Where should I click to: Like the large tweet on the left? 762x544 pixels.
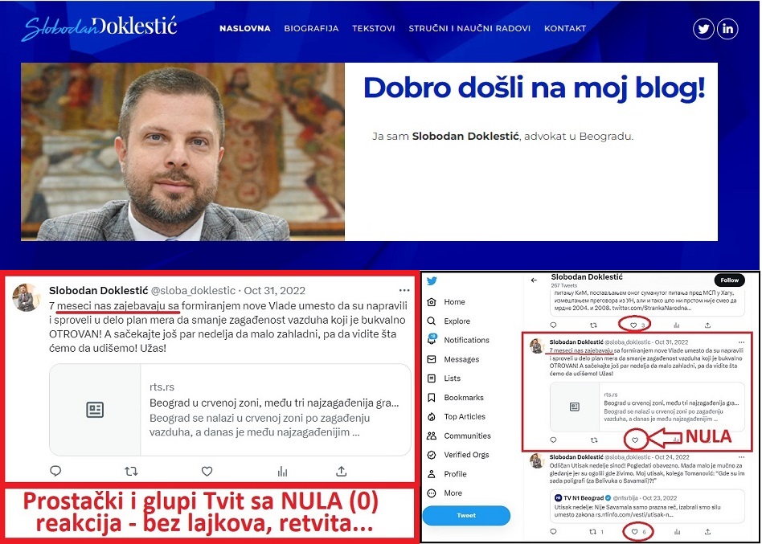click(x=207, y=471)
